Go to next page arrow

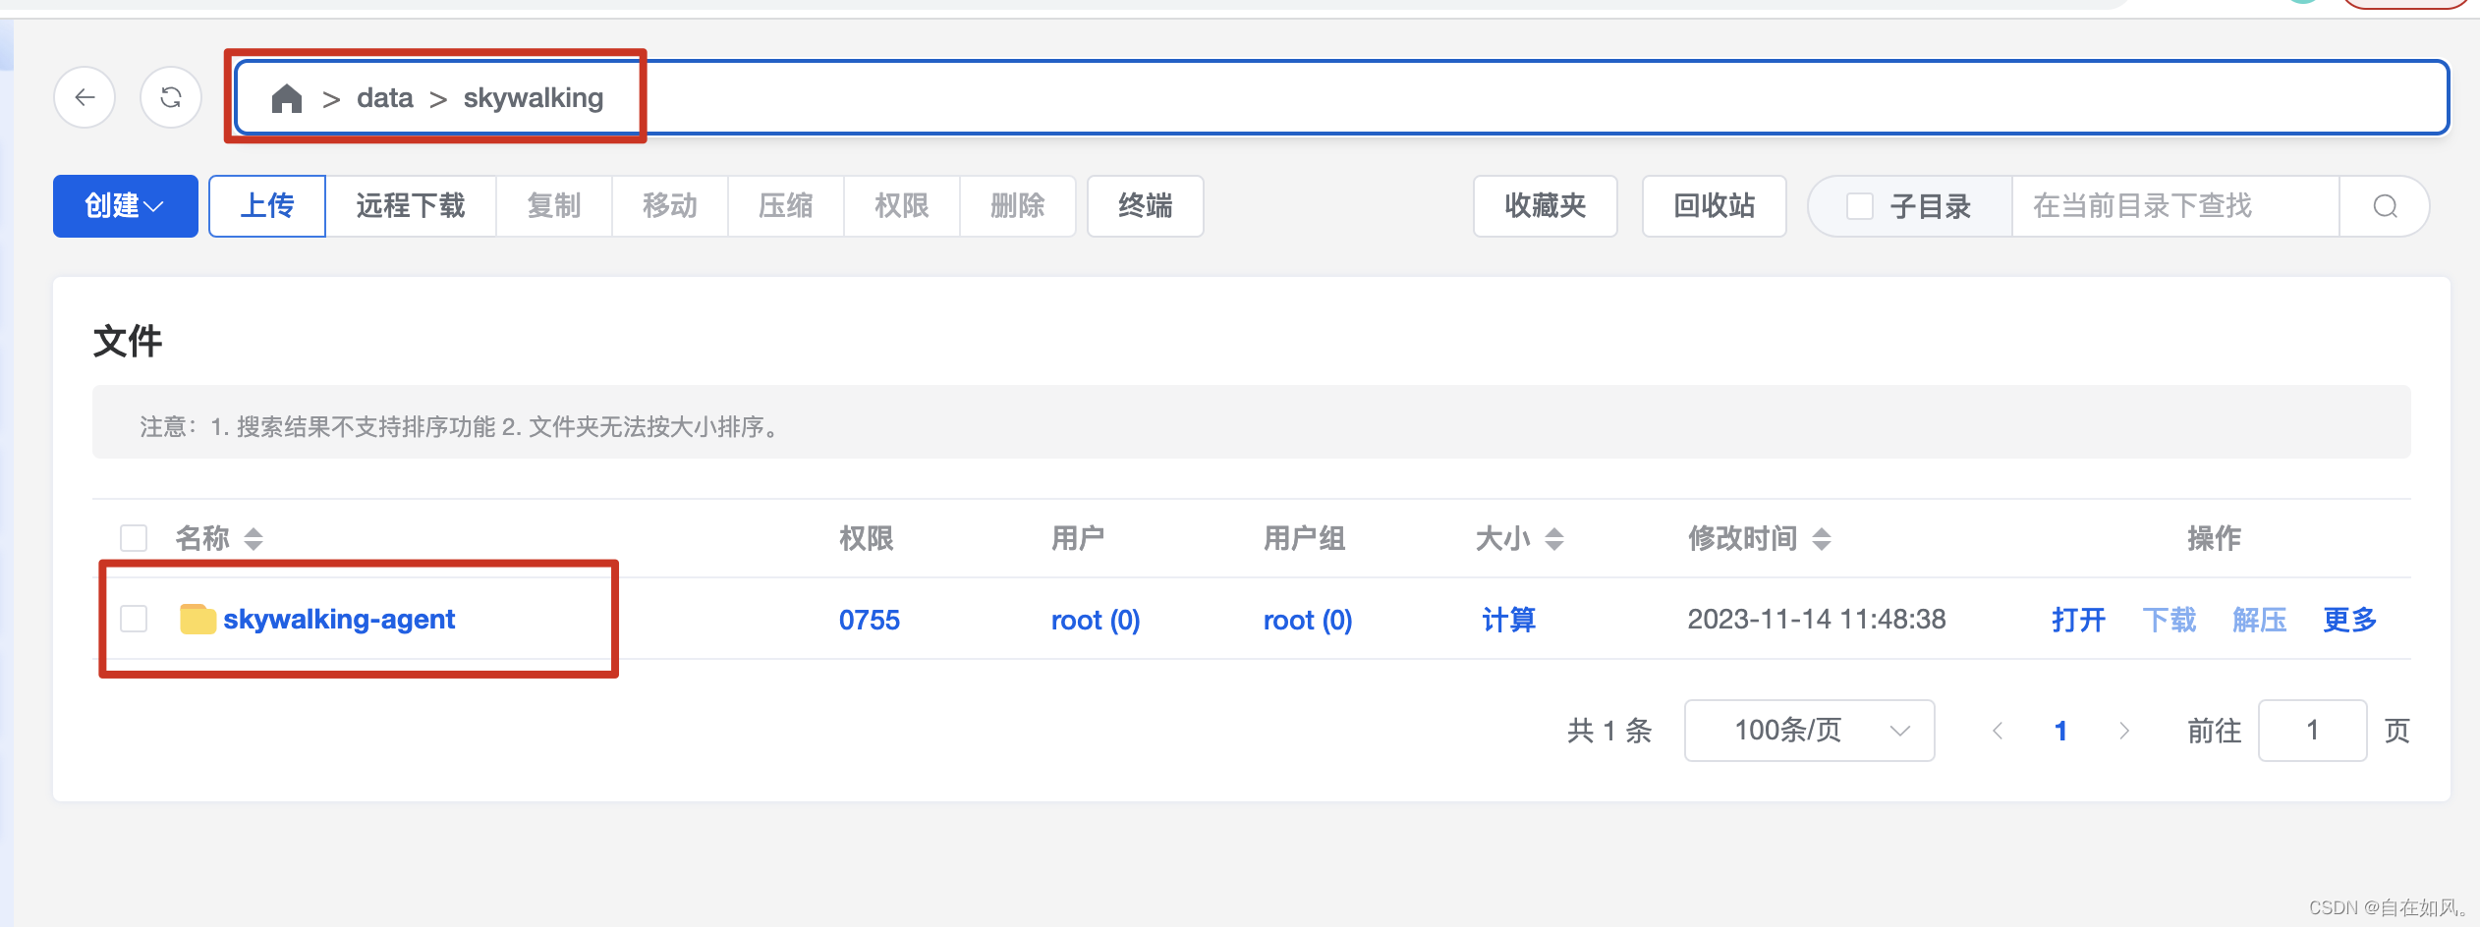click(2123, 731)
